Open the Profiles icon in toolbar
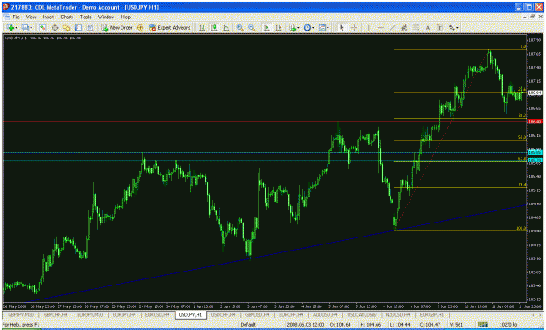546x330 pixels. pos(25,28)
